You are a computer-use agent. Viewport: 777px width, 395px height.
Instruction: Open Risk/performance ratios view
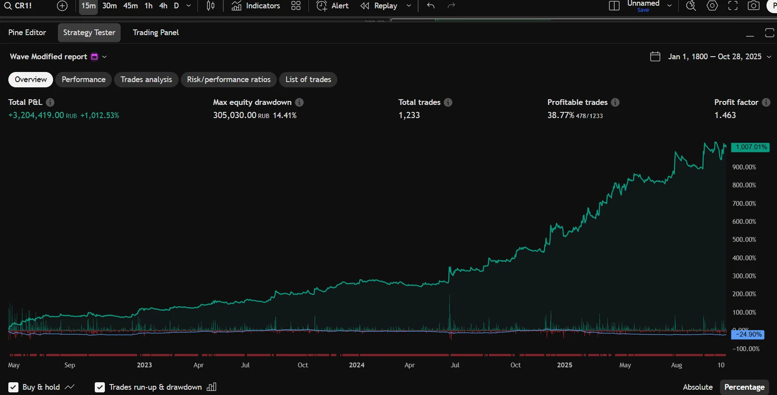[x=229, y=79]
